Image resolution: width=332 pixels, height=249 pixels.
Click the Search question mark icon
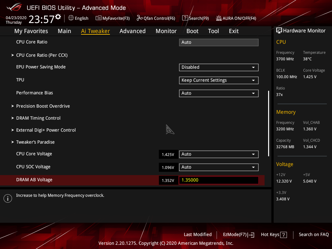pos(185,18)
